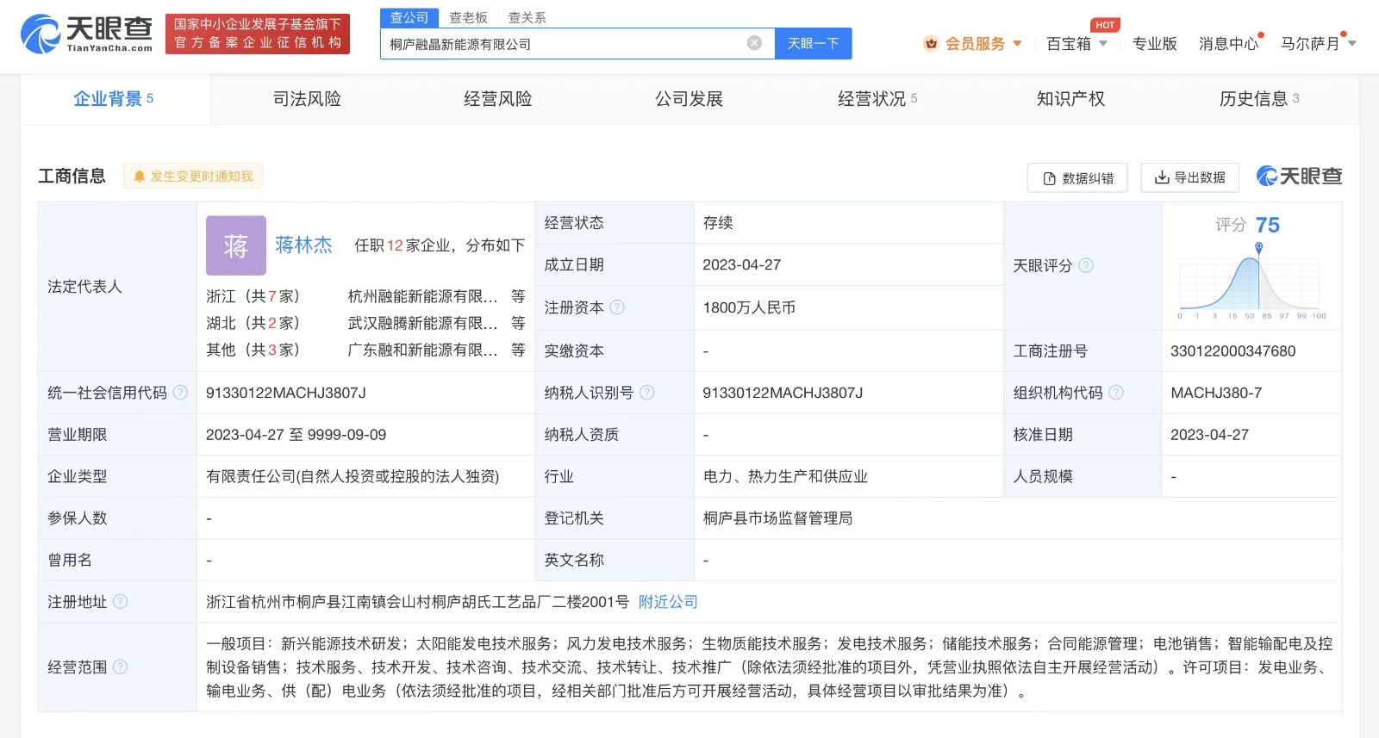Click help icon beside 天眼评分
This screenshot has width=1379, height=738.
click(1086, 265)
